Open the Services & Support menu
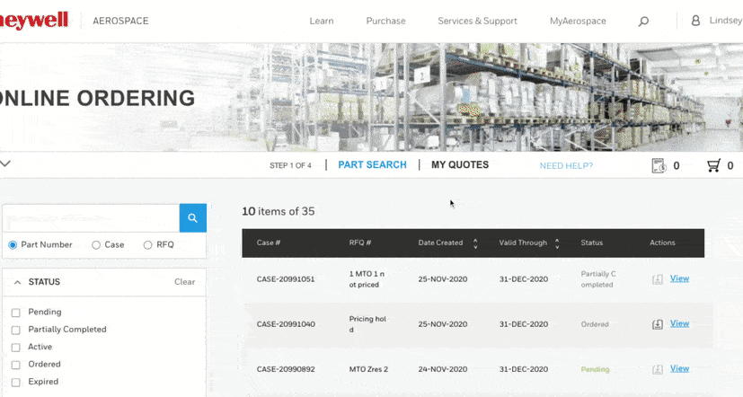Screen dimensions: 743x397 (477, 21)
